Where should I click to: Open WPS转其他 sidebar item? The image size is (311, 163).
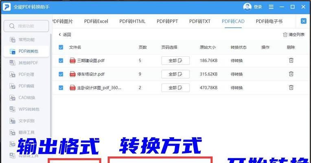click(x=24, y=109)
